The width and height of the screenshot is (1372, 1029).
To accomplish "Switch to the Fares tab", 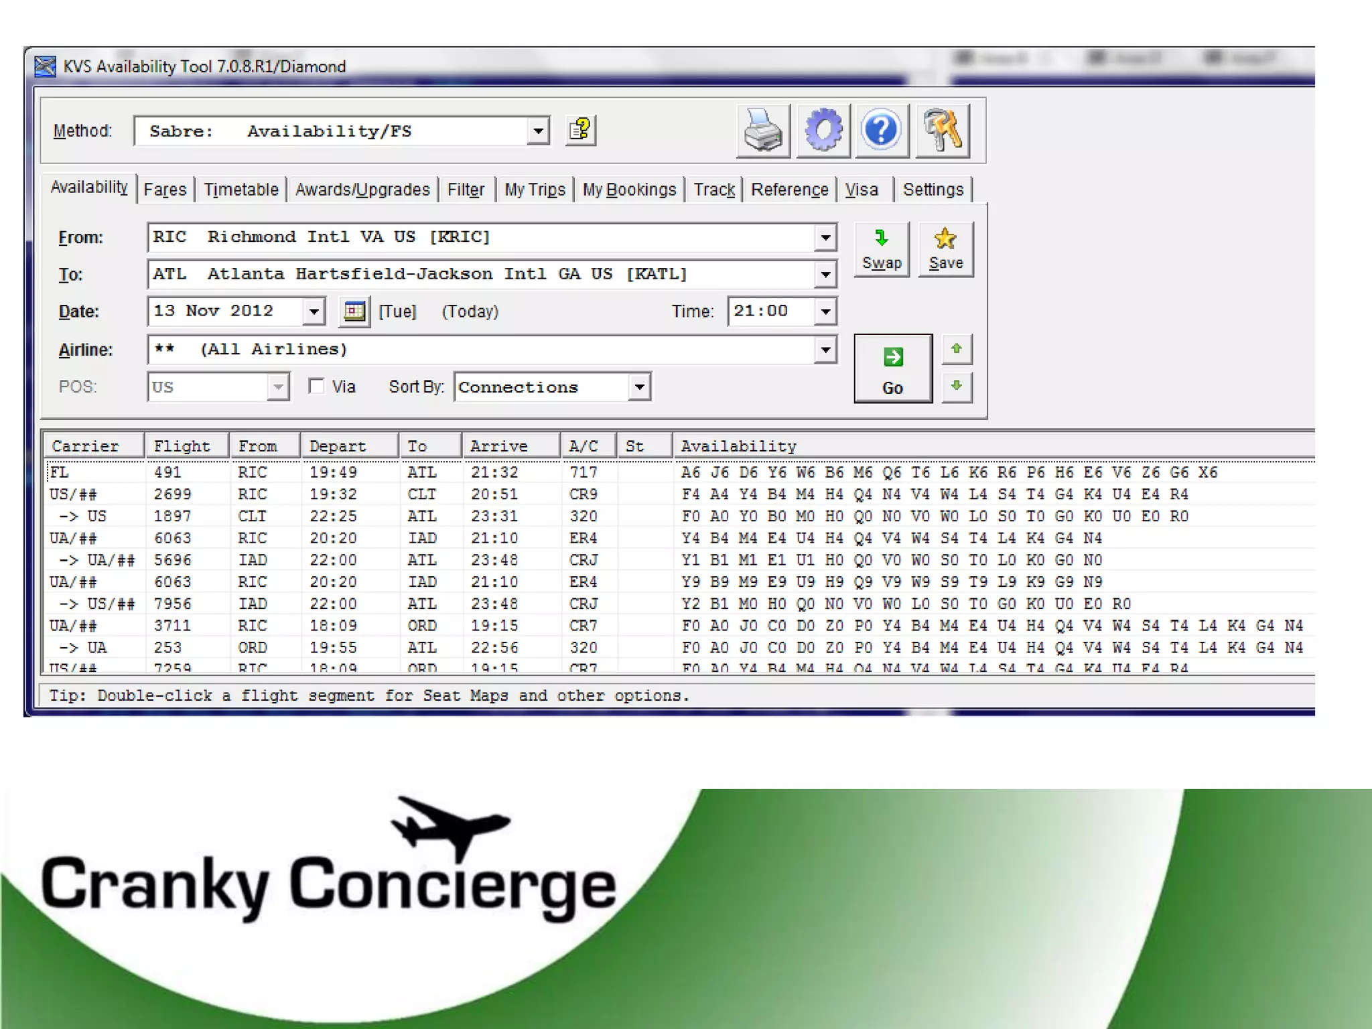I will point(165,190).
